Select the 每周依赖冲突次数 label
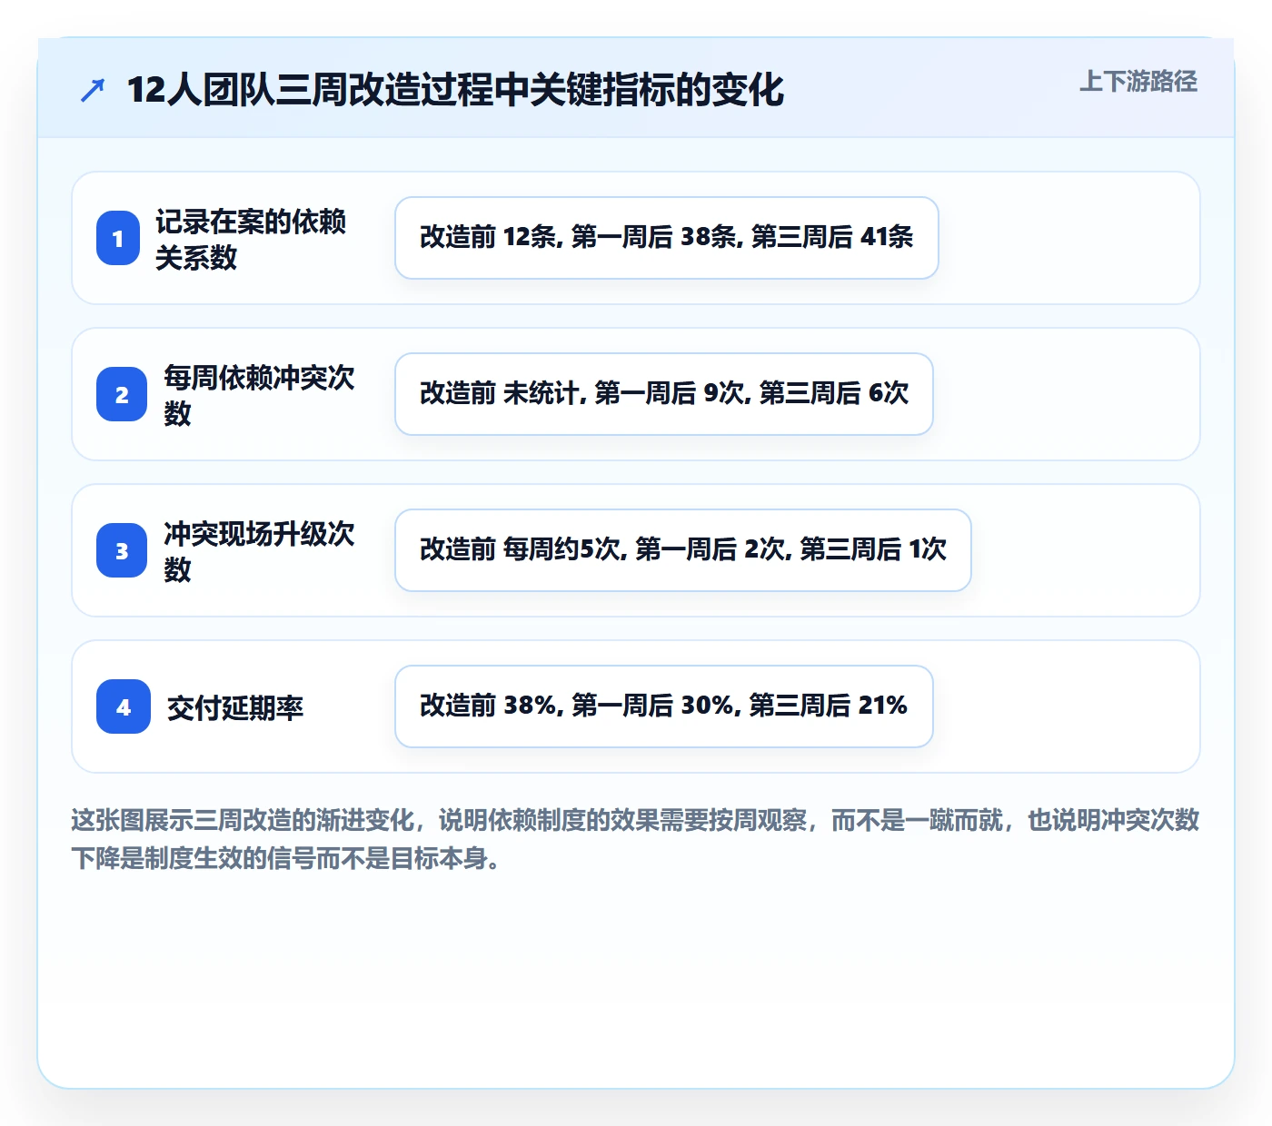 click(259, 395)
